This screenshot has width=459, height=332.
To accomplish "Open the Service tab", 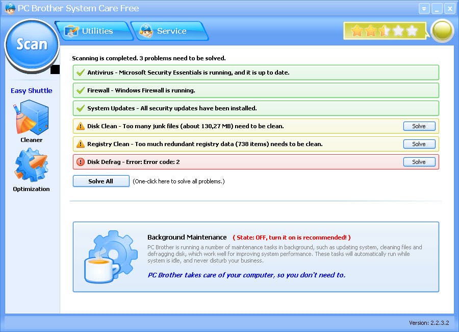I will [169, 31].
